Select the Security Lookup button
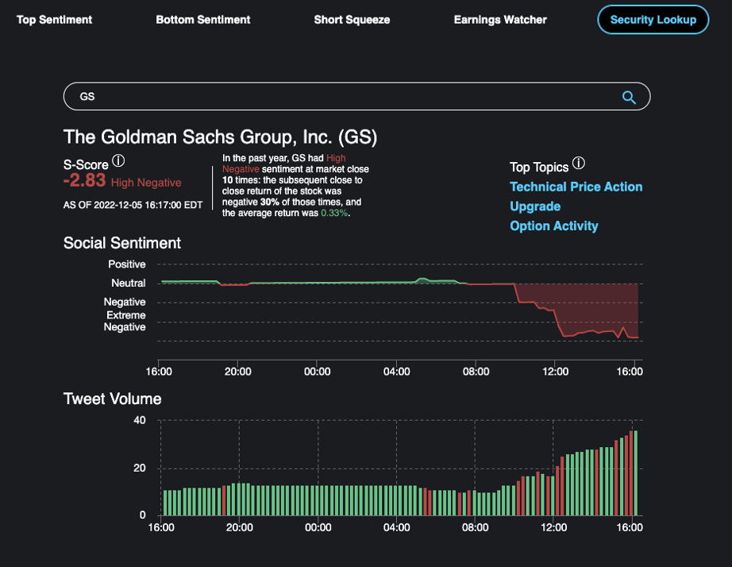Image resolution: width=732 pixels, height=567 pixels. coord(653,20)
